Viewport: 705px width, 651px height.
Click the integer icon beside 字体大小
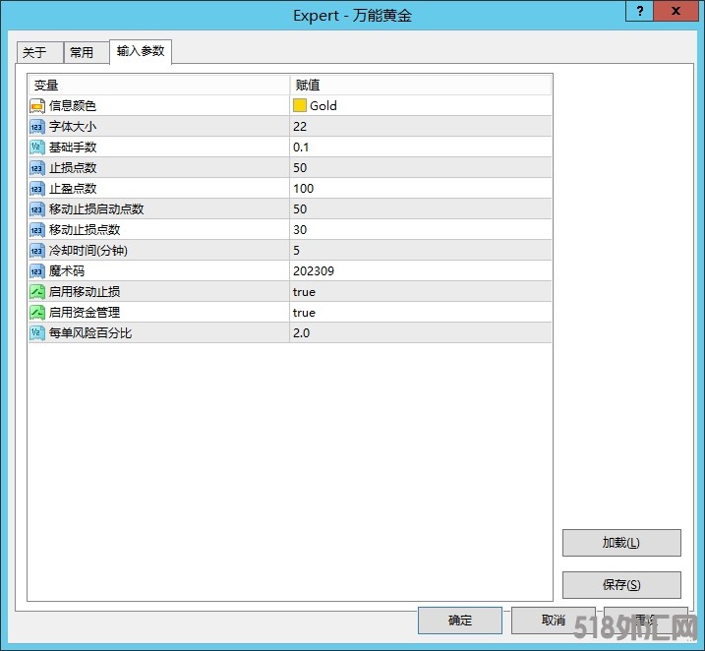[x=37, y=127]
